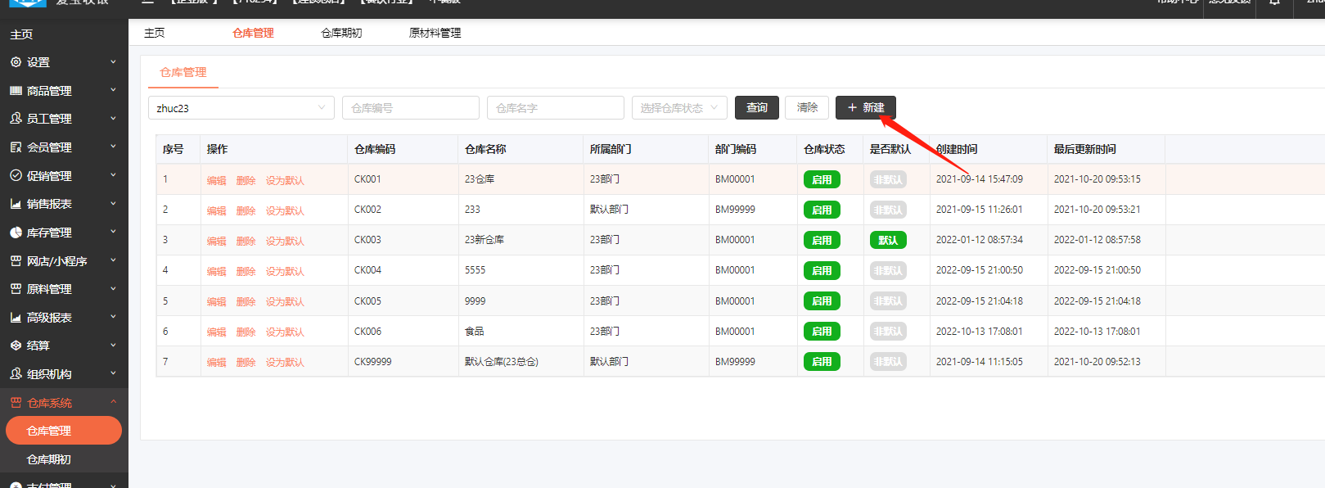Click the 商品管理 barcode icon
1325x488 pixels.
[x=16, y=91]
